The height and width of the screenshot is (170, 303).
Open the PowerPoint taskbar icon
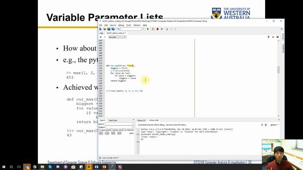[104, 167]
